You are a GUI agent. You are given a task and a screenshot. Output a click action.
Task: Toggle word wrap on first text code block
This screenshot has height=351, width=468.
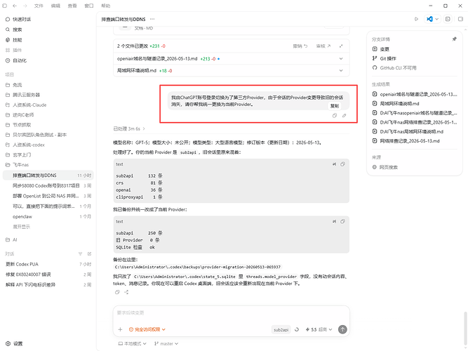point(334,164)
